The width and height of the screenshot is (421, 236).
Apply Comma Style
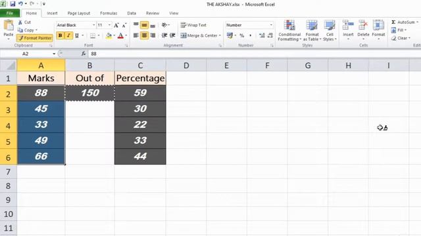[250, 35]
